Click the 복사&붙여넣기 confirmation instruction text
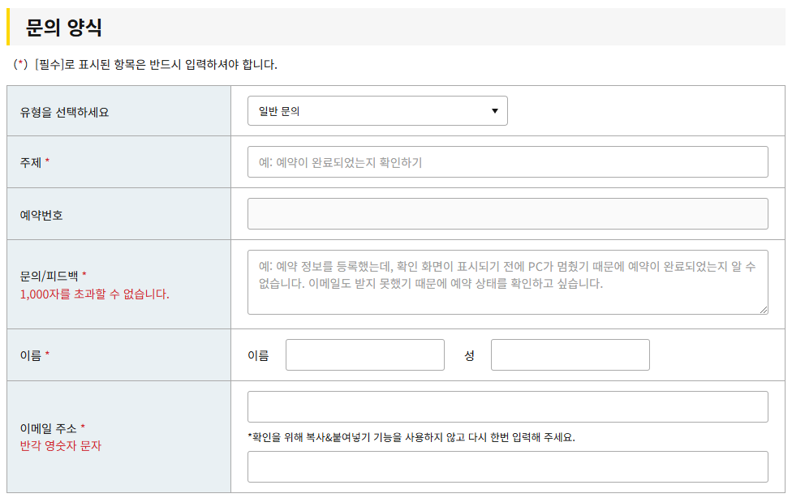This screenshot has width=792, height=498. pyautogui.click(x=411, y=437)
